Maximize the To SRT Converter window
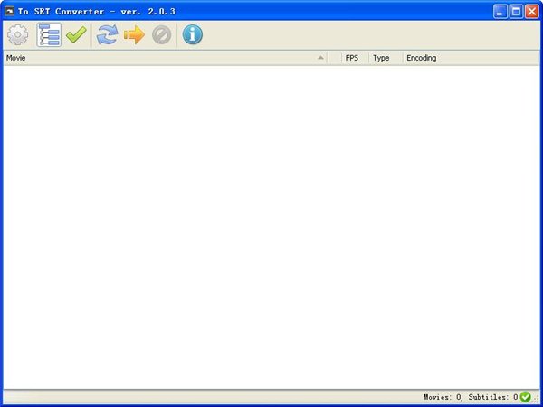 pyautogui.click(x=516, y=12)
